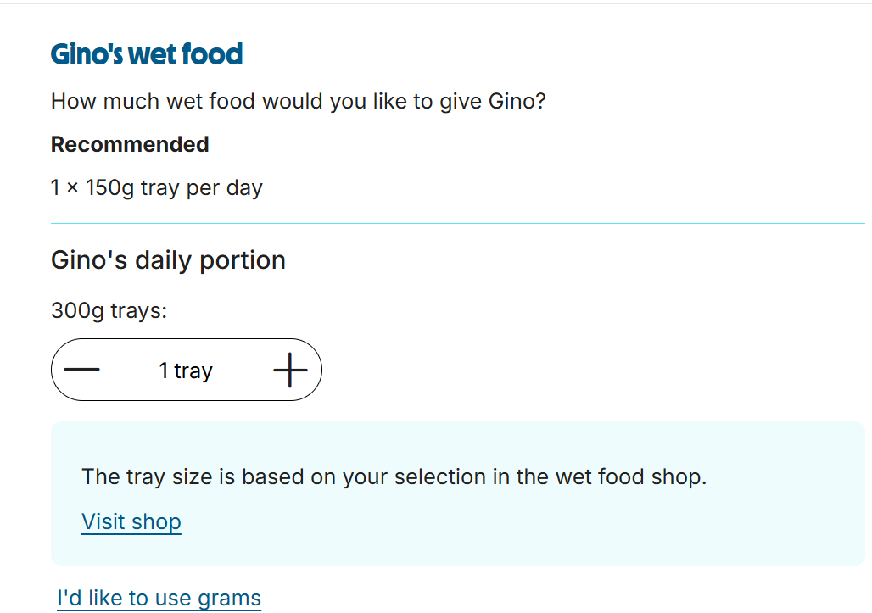Screen dimensions: 872x613
Task: Click the word 'grams' in the bottom link
Action: coord(229,598)
